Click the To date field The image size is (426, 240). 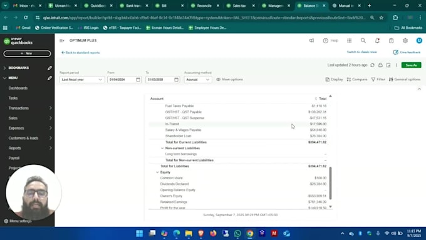[x=162, y=80]
